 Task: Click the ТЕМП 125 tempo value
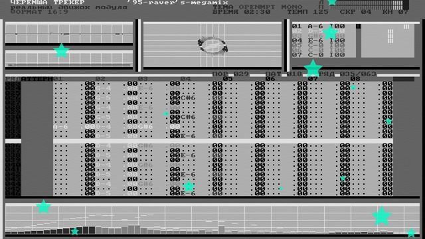coord(307,12)
